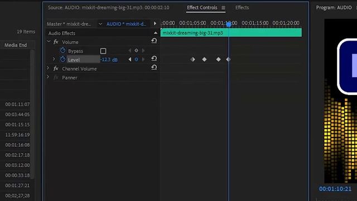The image size is (357, 201).
Task: Click the 00:01:05:00 ruler mark
Action: (192, 23)
